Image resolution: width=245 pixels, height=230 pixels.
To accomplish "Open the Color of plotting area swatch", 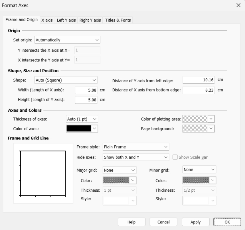I will pyautogui.click(x=199, y=119).
